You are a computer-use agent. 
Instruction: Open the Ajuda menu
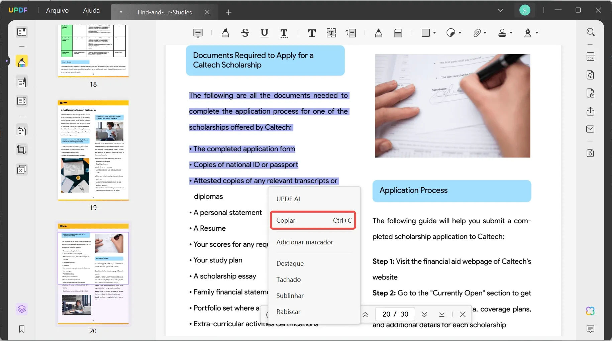[x=91, y=10]
